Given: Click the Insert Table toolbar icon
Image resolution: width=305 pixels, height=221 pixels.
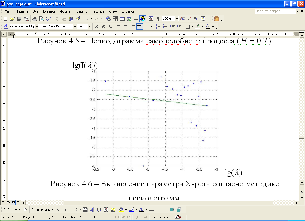Looking at the screenshot, I should [122, 19].
